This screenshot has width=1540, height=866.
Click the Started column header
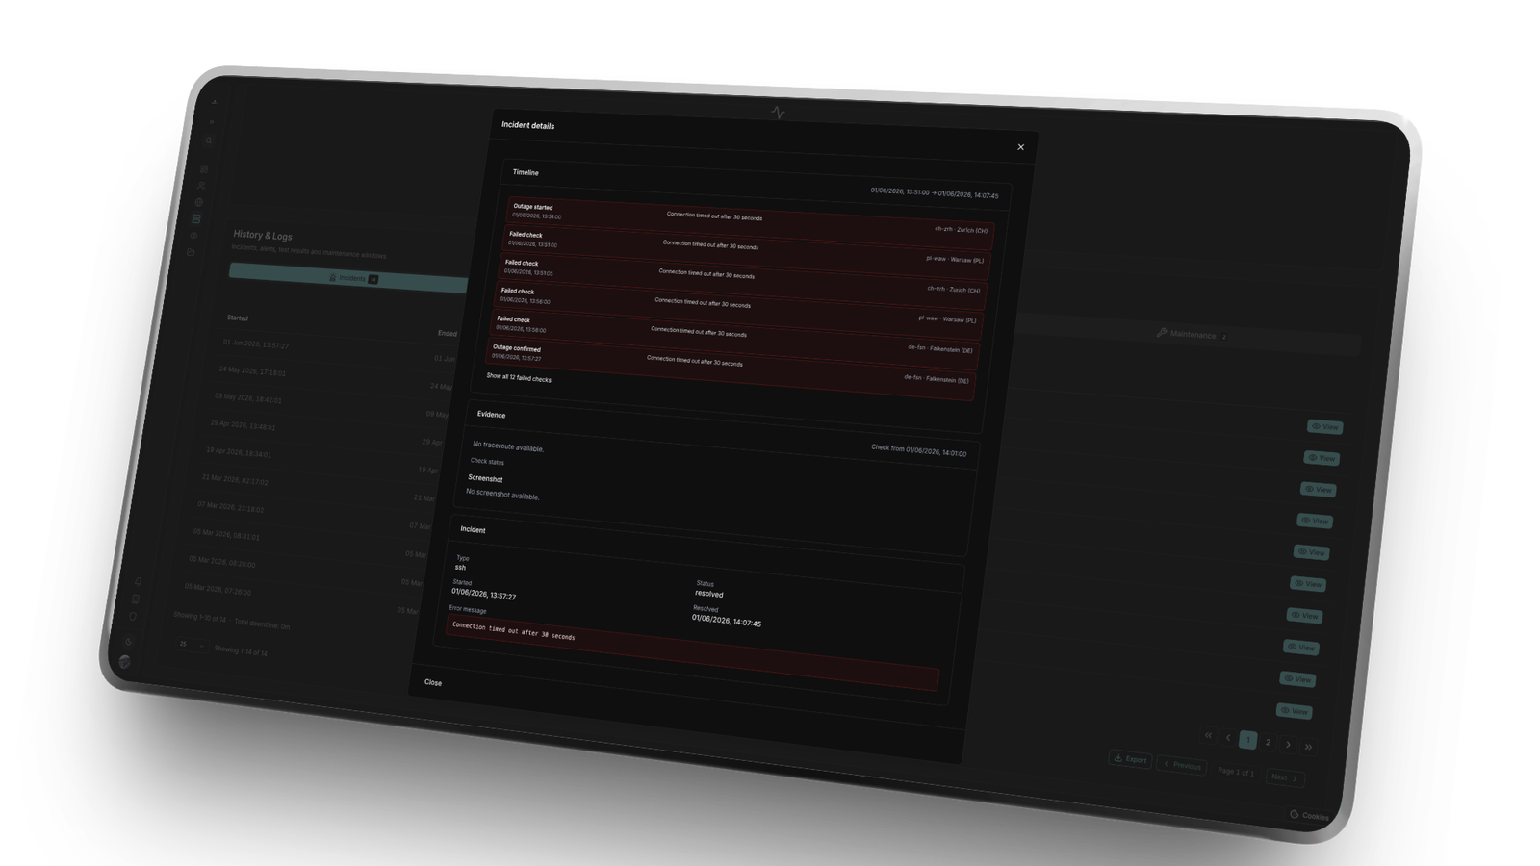(x=238, y=318)
